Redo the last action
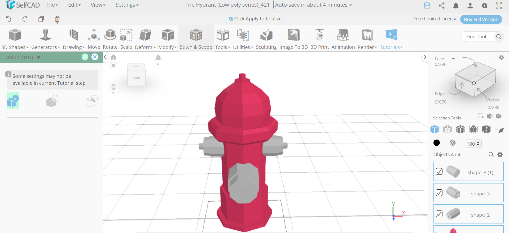Screen dimensions: 509x233 (25, 19)
